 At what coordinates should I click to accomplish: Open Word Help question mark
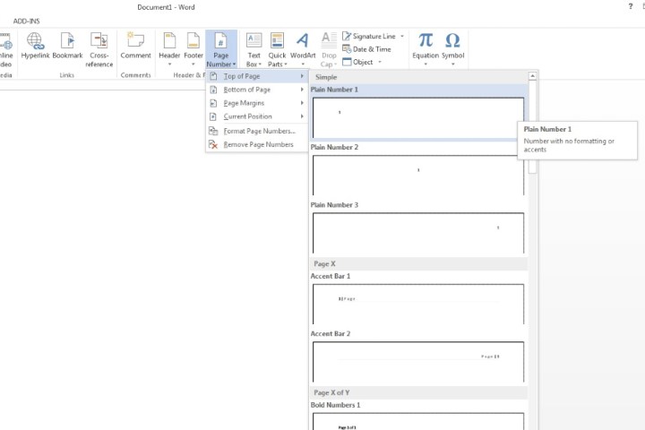630,6
